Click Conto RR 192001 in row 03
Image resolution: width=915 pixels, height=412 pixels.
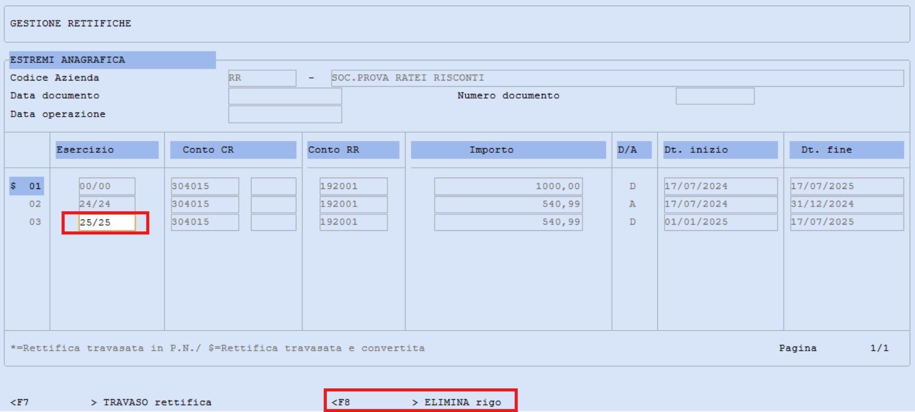(x=354, y=222)
